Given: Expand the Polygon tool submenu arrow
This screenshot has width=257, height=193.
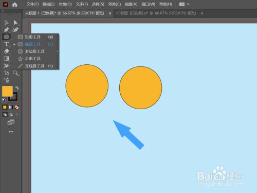Looking at the screenshot, I should click(x=58, y=51).
